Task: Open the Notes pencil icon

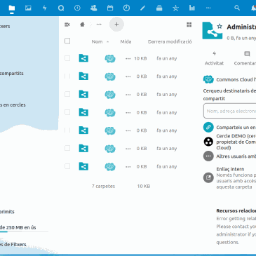Action: (x=143, y=8)
